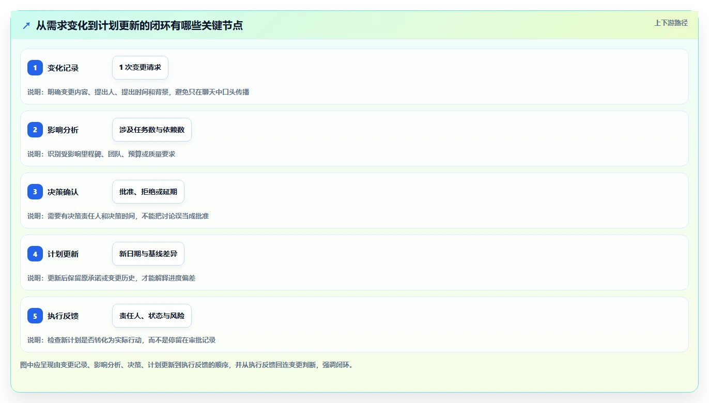709x403 pixels.
Task: Click the 责任人、状态与风险 chip
Action: 152,316
